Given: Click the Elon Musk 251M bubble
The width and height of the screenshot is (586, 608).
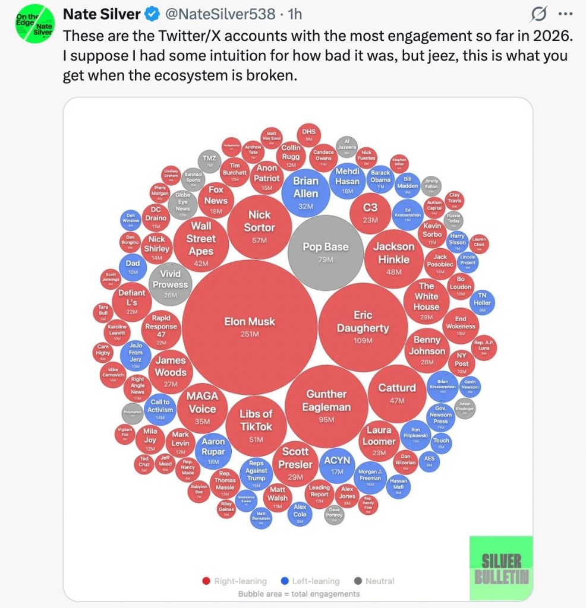Looking at the screenshot, I should click(x=250, y=327).
